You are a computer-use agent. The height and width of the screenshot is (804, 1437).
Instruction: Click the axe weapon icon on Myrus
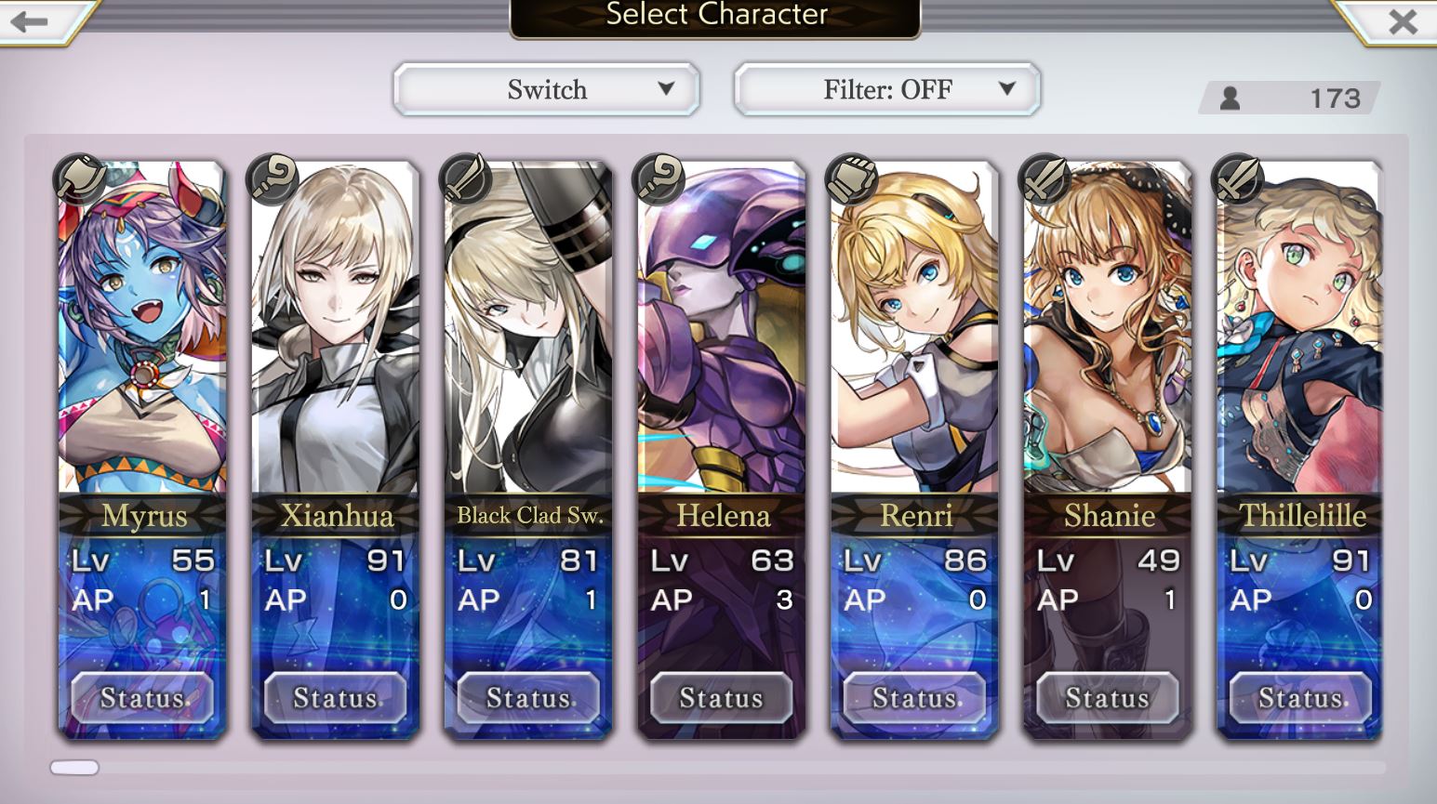pos(78,178)
